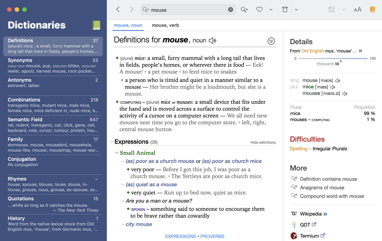
Task: Play pronunciation audio beside the mouse noun heading
Action: 213,41
